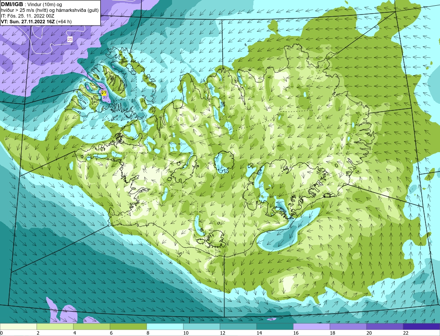Image resolution: width=440 pixels, height=336 pixels.
Task: Select the 2-4 m/s light green legend swatch
Action: tap(55, 326)
